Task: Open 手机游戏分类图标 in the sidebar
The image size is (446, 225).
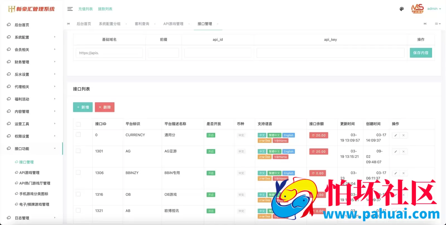Action: pos(34,194)
